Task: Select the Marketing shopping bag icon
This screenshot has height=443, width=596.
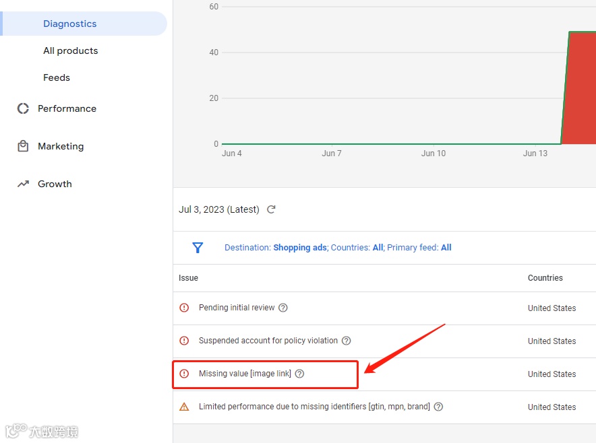Action: tap(23, 146)
